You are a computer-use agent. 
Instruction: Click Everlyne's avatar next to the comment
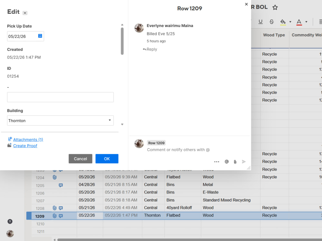[139, 28]
